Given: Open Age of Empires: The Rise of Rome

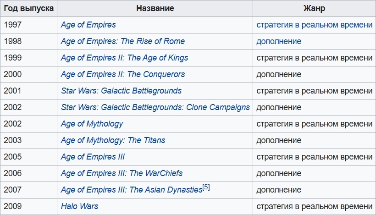Looking at the screenshot, I should (122, 41).
